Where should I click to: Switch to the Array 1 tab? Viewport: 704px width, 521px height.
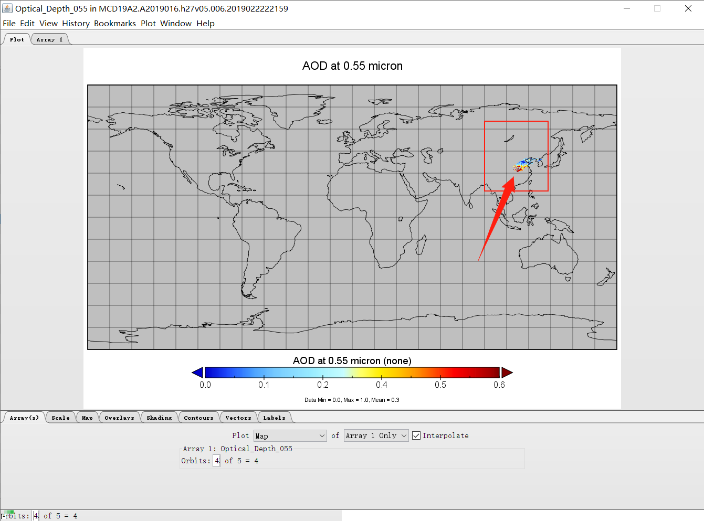pyautogui.click(x=49, y=39)
